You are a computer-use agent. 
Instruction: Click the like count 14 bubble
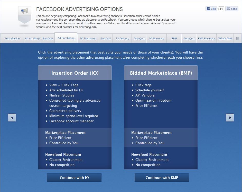click(x=221, y=9)
